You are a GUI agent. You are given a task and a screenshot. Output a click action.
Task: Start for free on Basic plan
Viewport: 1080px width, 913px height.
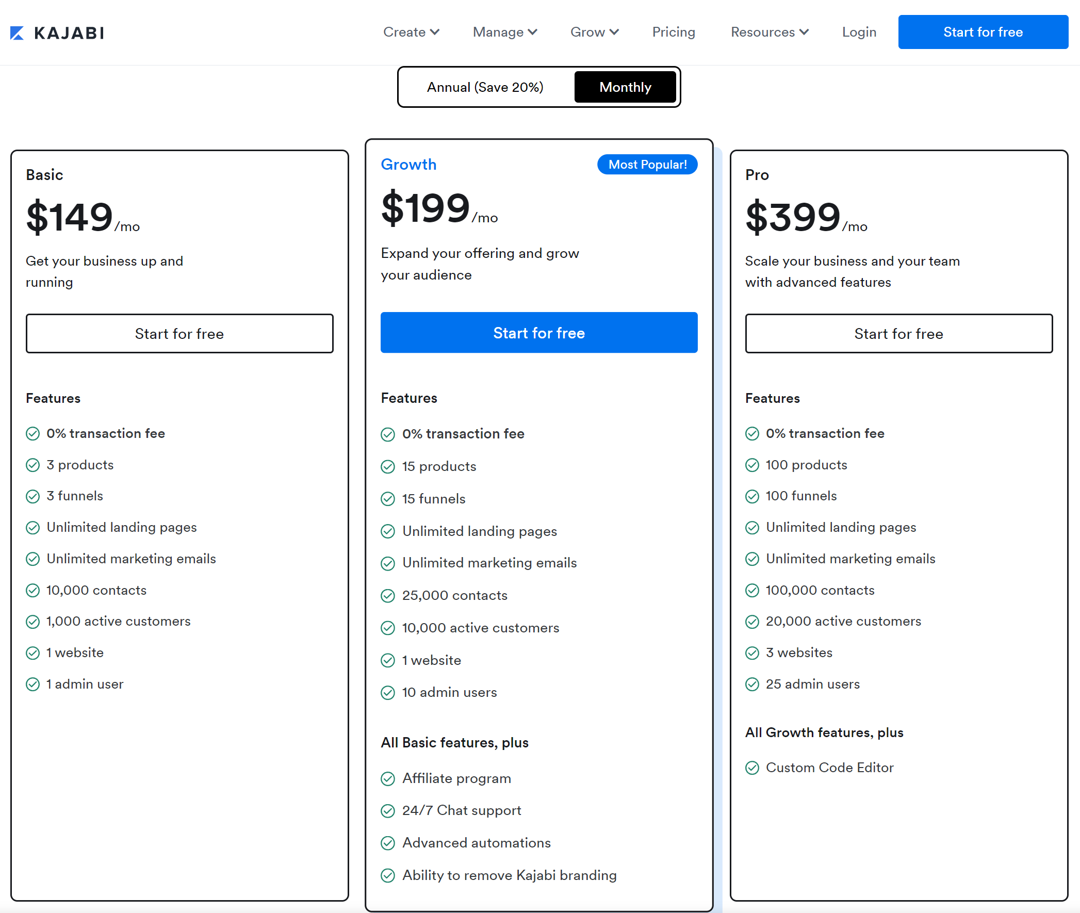pyautogui.click(x=179, y=334)
